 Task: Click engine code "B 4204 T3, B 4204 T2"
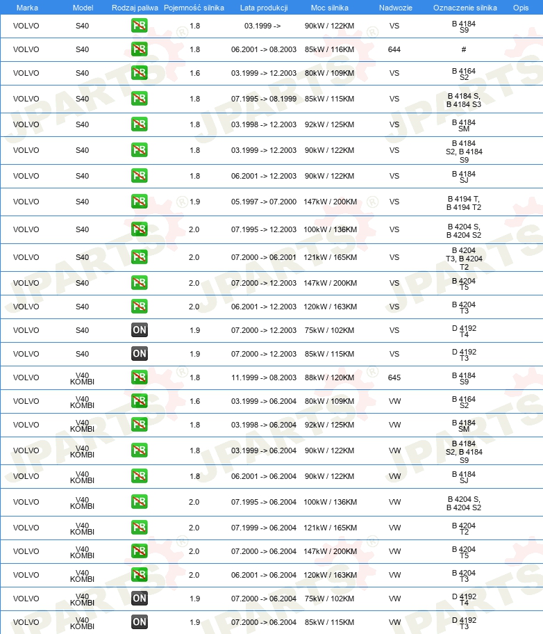(464, 259)
